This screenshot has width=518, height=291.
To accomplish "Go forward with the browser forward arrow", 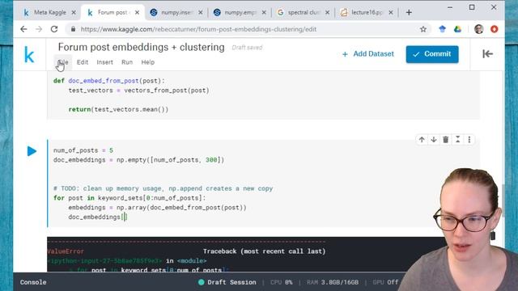I will [x=39, y=29].
